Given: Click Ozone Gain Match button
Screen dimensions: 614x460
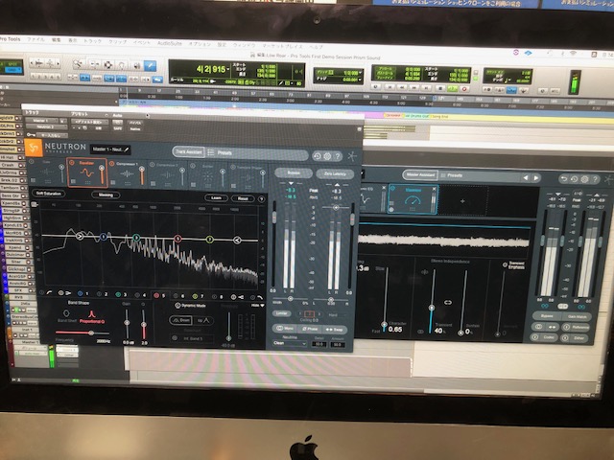Looking at the screenshot, I should point(575,316).
